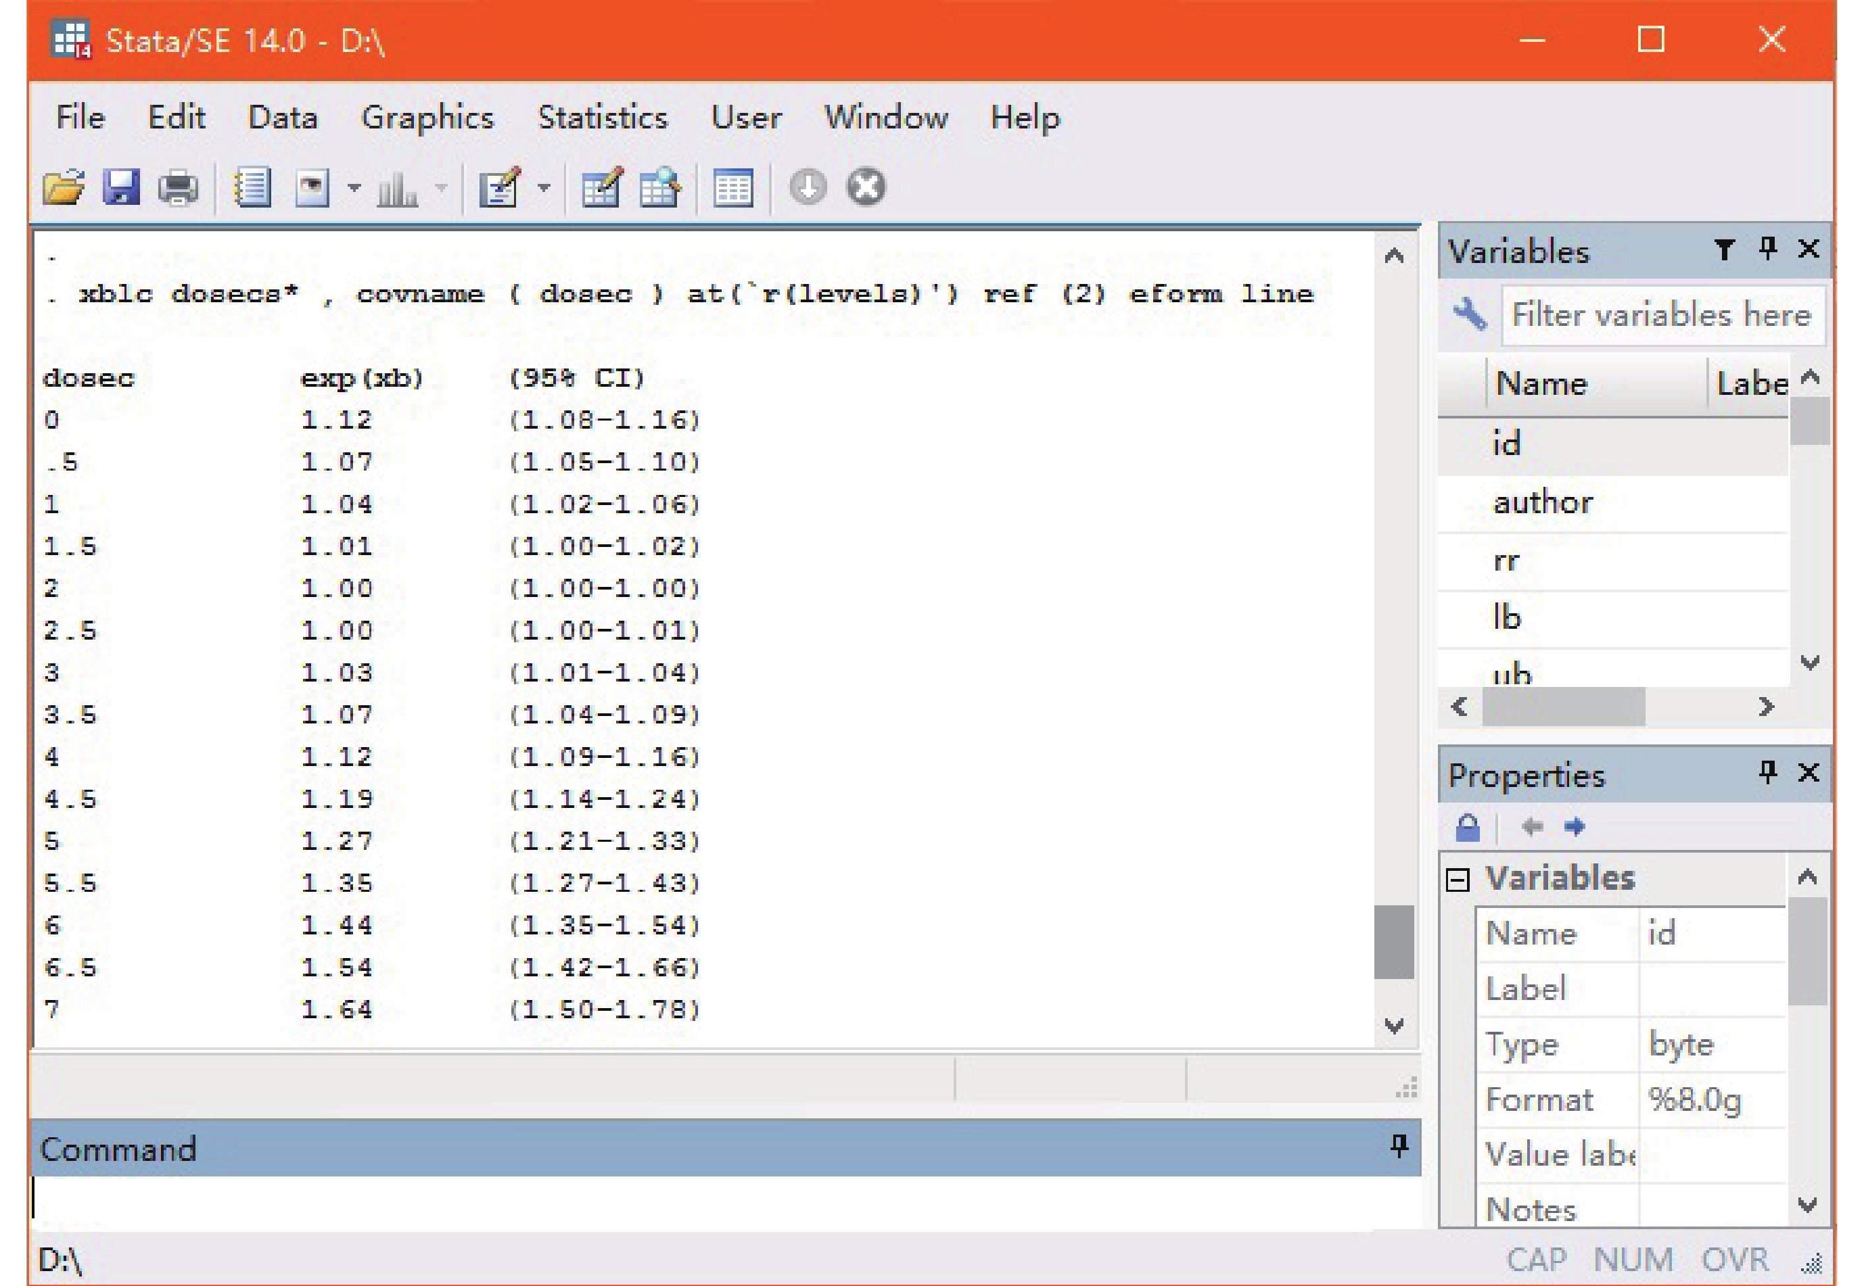Click the exp(xb) value 1.27
The image size is (1864, 1286).
click(x=337, y=842)
